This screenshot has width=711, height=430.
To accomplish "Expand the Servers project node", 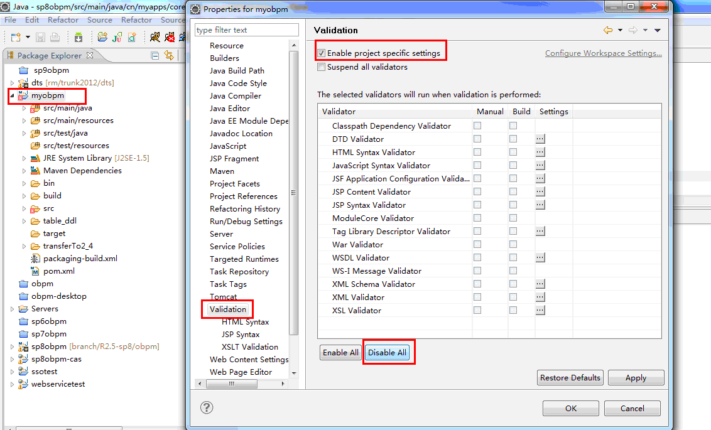I will click(12, 309).
